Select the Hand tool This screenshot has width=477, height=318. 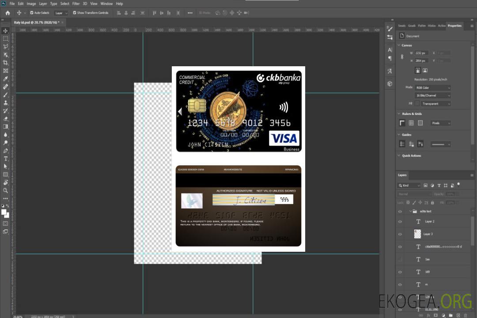[x=5, y=182]
